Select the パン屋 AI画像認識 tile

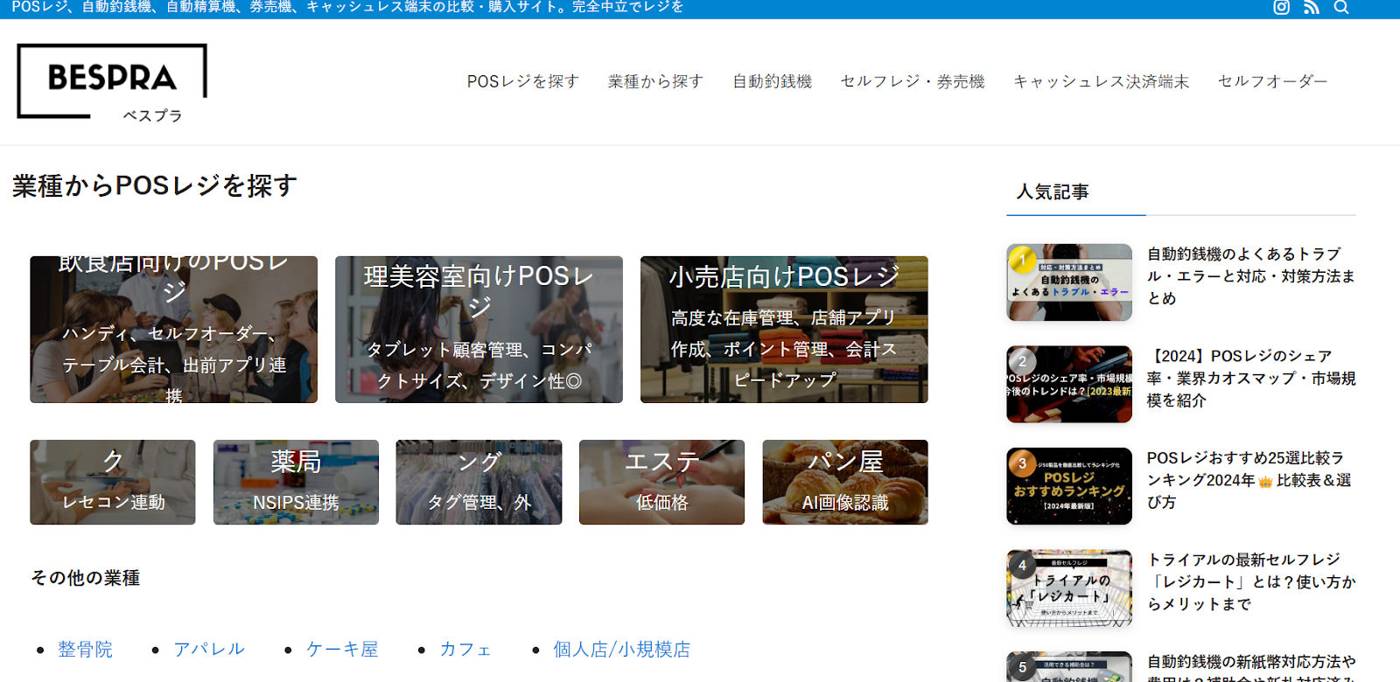pos(844,482)
